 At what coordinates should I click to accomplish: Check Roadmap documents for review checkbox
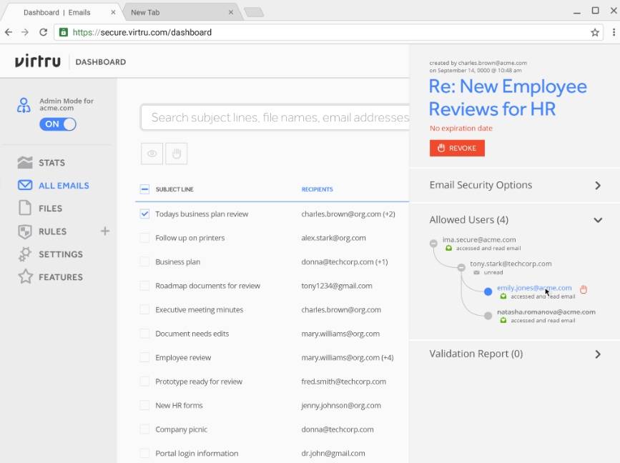[x=144, y=286]
